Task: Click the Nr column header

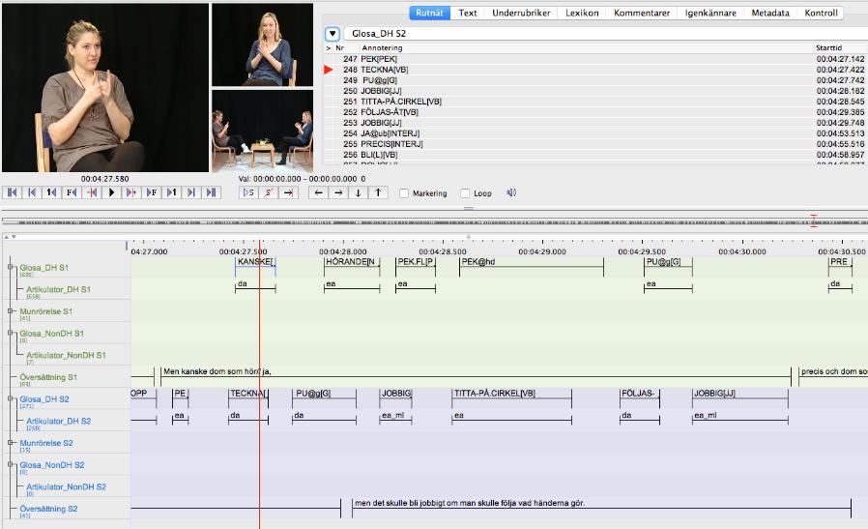Action: point(340,47)
